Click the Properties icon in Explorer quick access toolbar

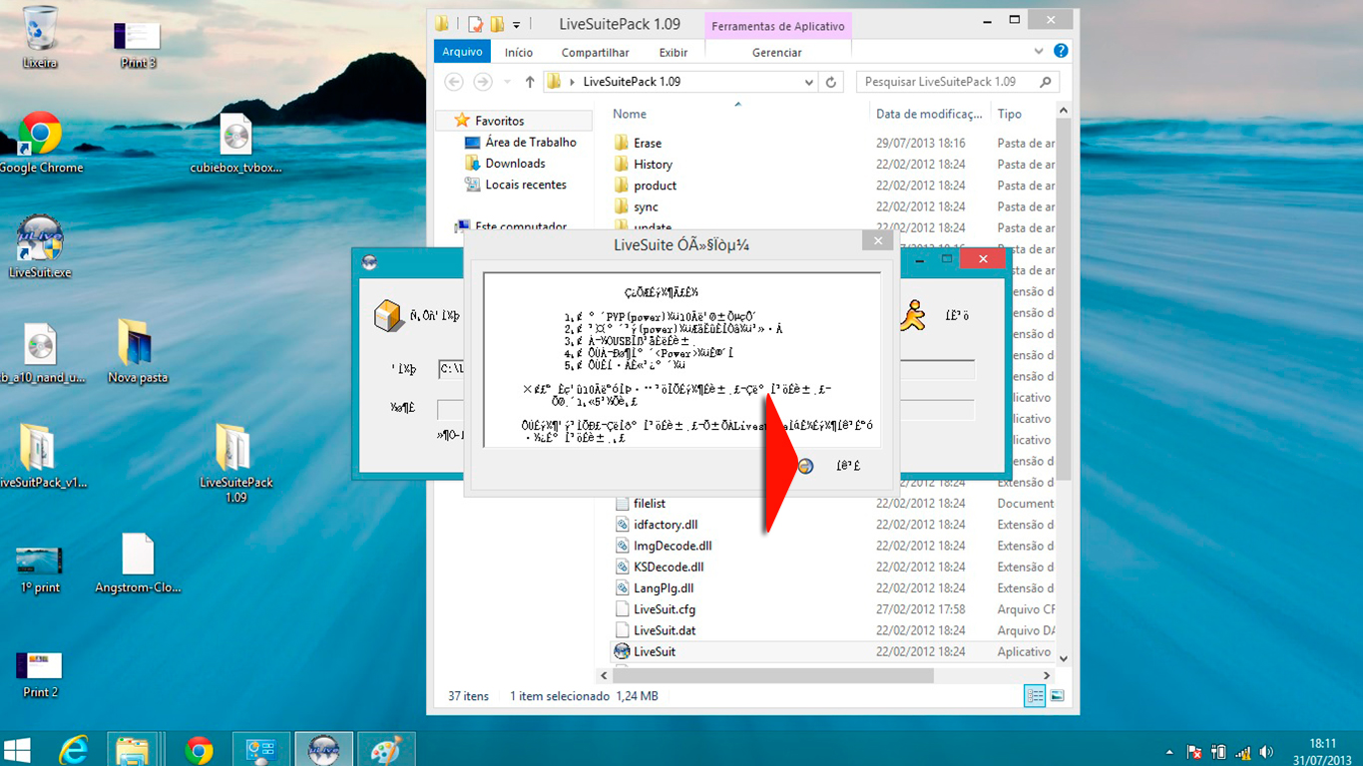[x=476, y=24]
